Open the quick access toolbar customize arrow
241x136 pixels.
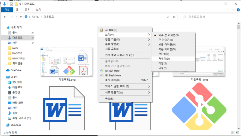20,4
